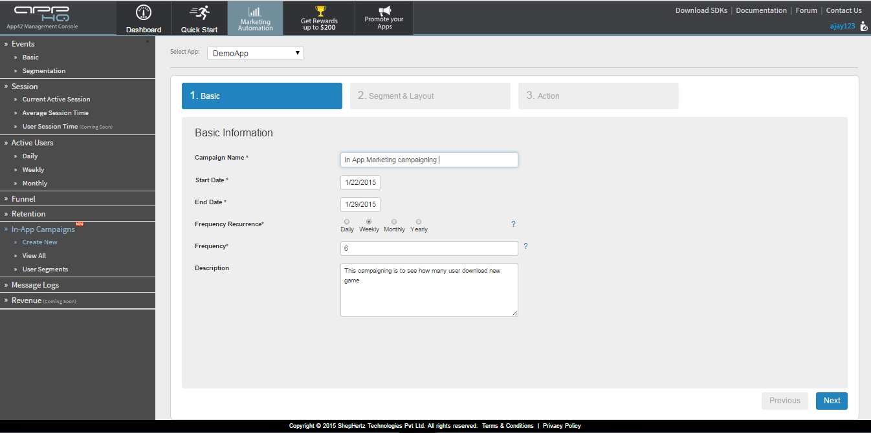Expand the Funnel sidebar section
The height and width of the screenshot is (433, 871).
pos(23,199)
